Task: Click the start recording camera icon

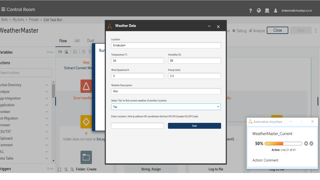Action: 60,52
